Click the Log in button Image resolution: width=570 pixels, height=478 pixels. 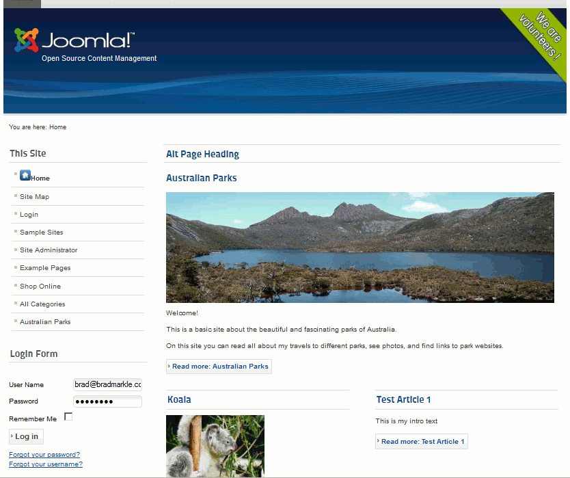click(26, 436)
